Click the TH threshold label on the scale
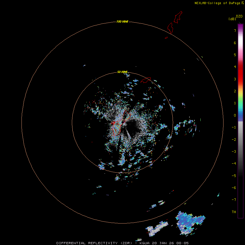 [x=234, y=212]
